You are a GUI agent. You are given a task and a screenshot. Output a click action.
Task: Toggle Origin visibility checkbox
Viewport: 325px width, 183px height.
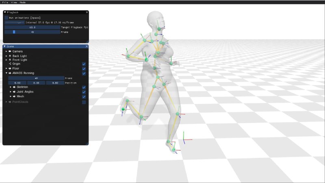84,64
